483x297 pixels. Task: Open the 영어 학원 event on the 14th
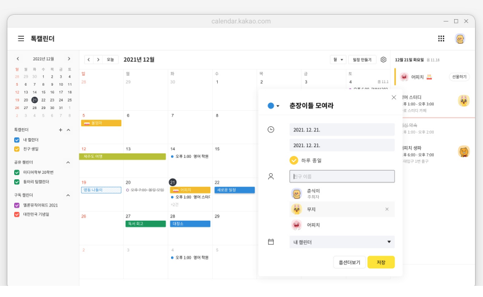190,157
